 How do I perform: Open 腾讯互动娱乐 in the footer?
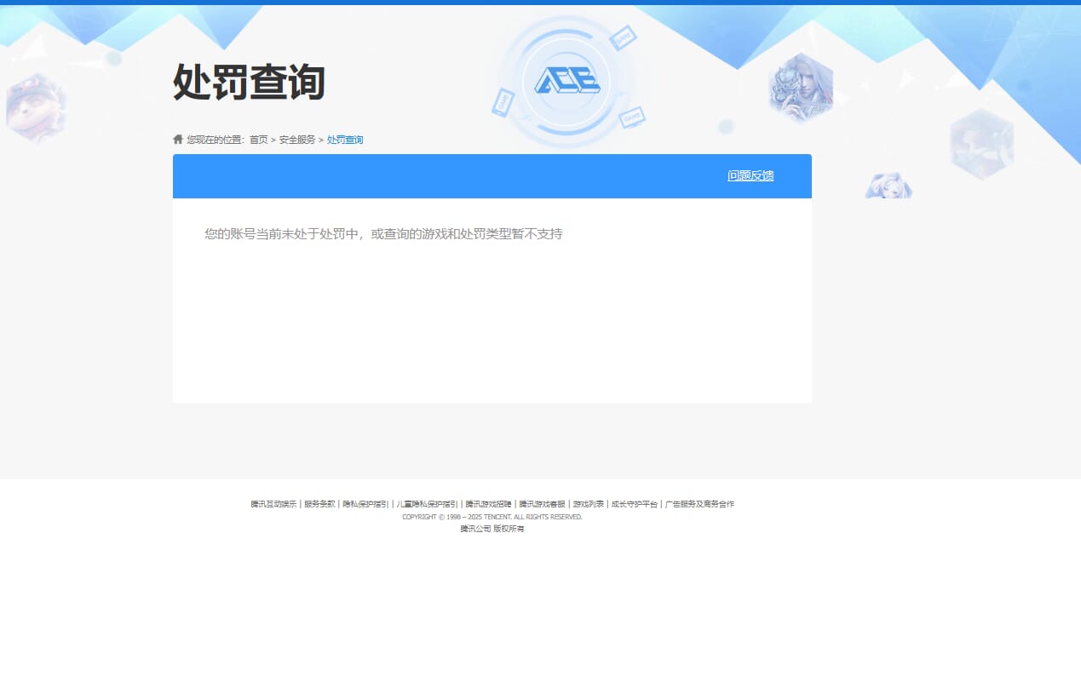pyautogui.click(x=273, y=504)
